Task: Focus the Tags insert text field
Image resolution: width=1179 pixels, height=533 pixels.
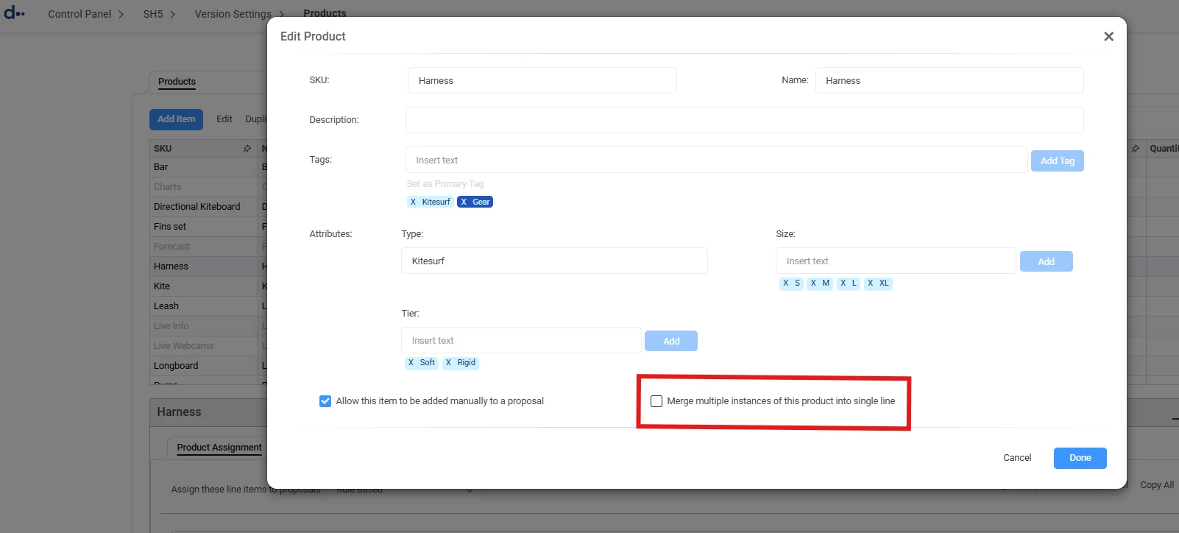Action: 716,160
